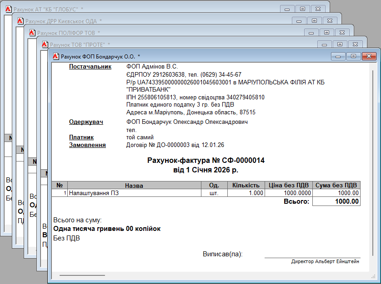Close the Рахунок ФОП Бондарчук window
381x284 pixels.
click(368, 56)
